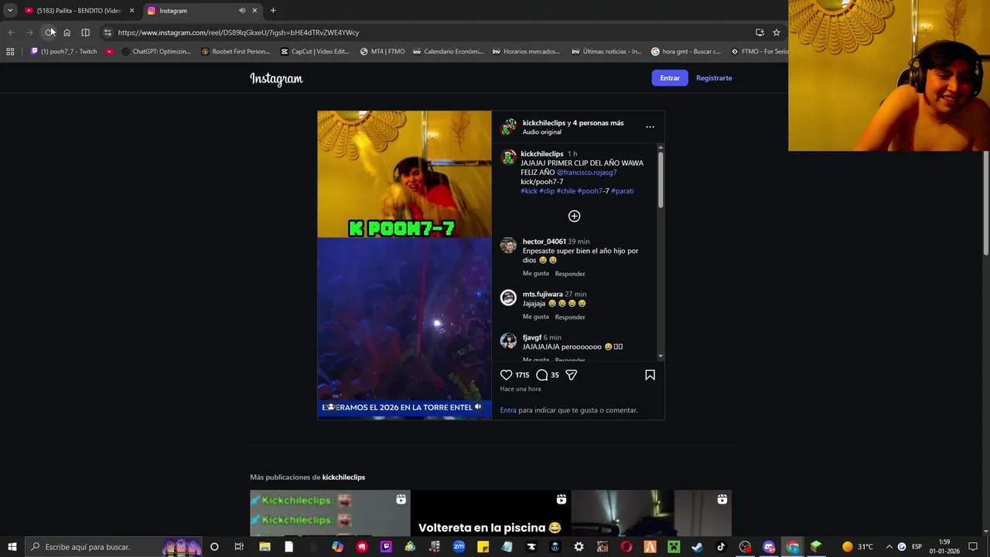Close the YouTube Pailita tab
The width and height of the screenshot is (990, 557).
pos(131,11)
